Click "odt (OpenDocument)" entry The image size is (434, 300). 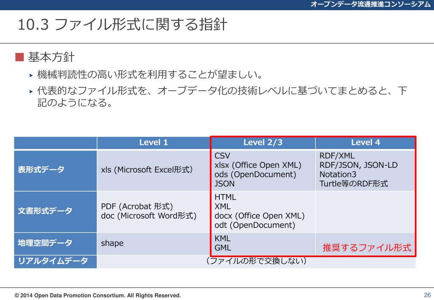click(255, 225)
